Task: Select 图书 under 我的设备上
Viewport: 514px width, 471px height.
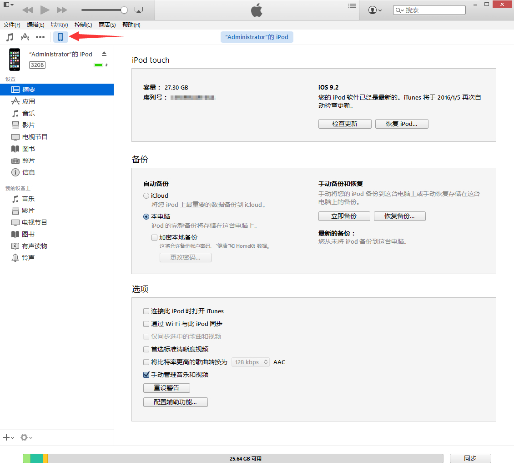Action: (57, 234)
